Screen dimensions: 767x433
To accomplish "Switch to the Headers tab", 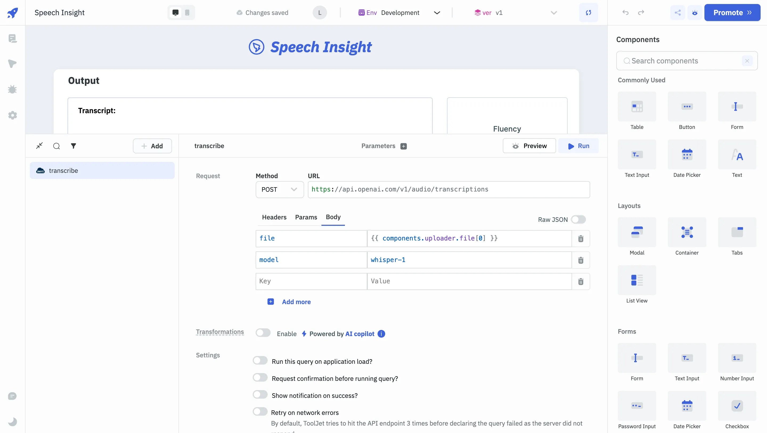I will click(x=274, y=217).
